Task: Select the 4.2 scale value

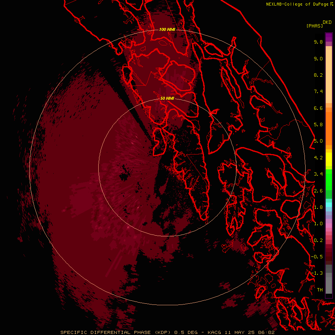Action: 318,158
